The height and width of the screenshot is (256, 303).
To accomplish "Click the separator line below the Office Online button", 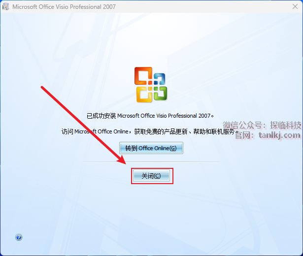I will 151,162.
